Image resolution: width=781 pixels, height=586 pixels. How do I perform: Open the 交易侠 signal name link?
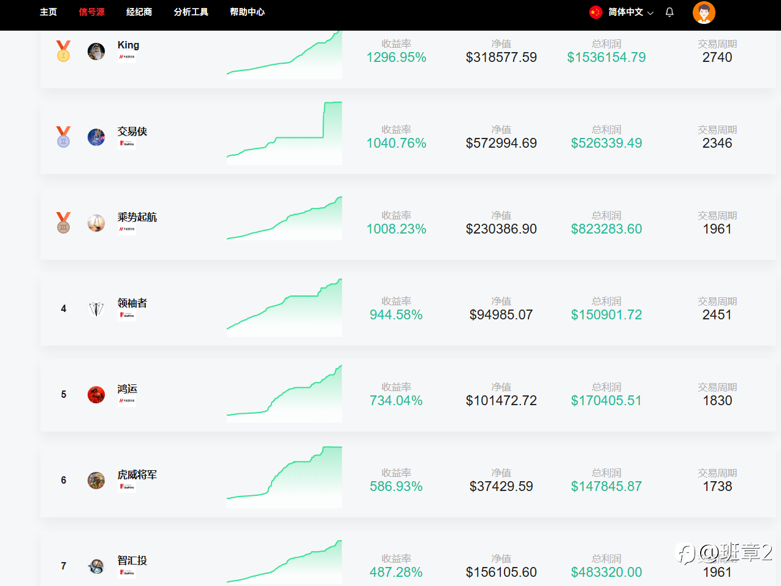click(x=132, y=131)
